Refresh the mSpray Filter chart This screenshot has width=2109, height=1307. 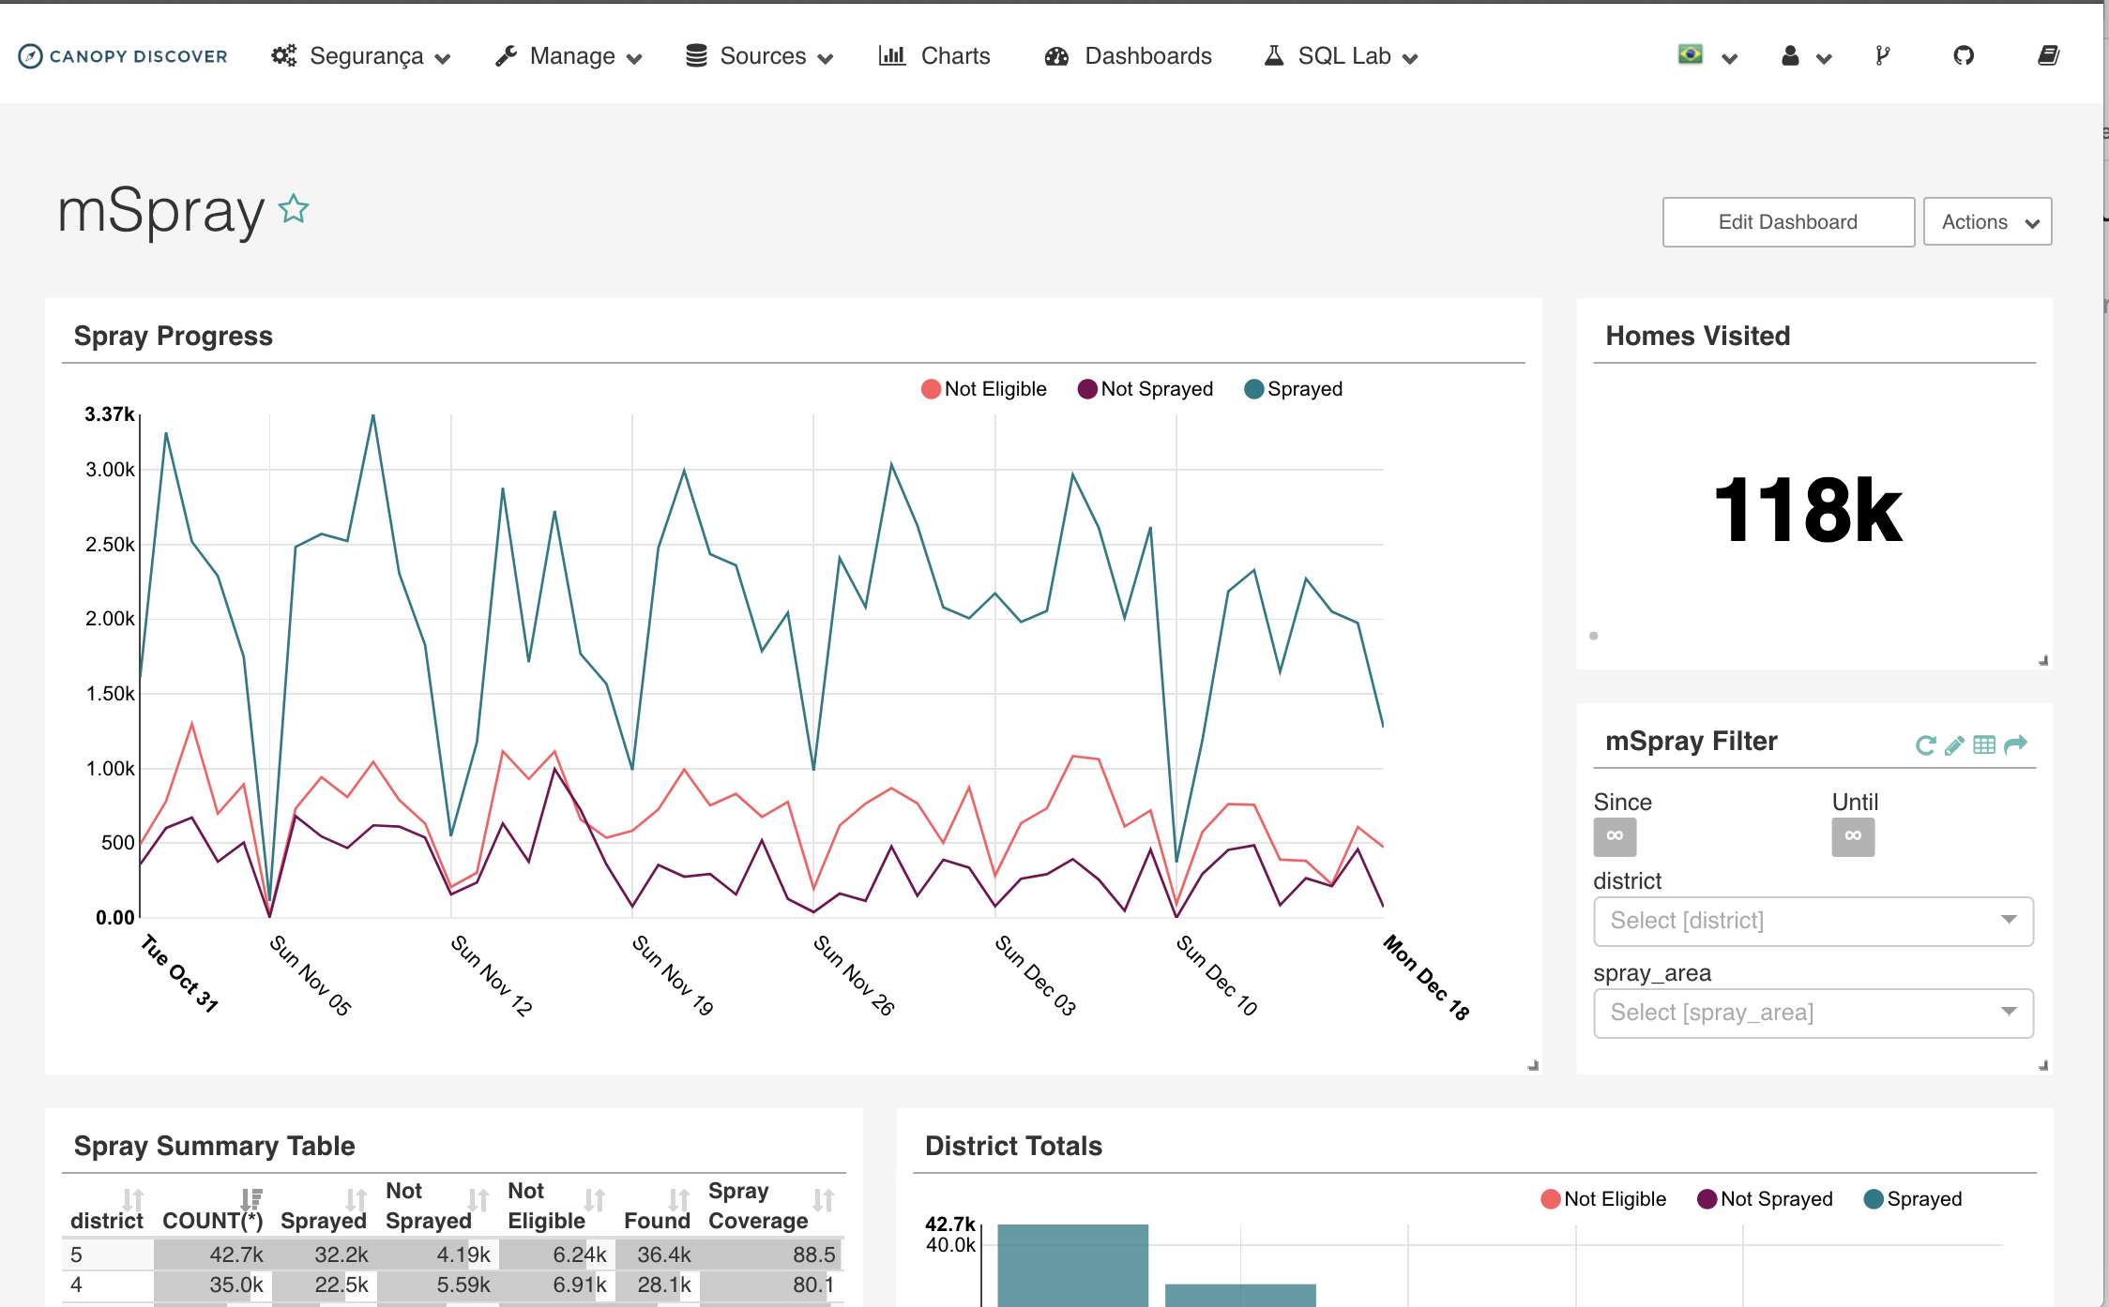point(1925,745)
